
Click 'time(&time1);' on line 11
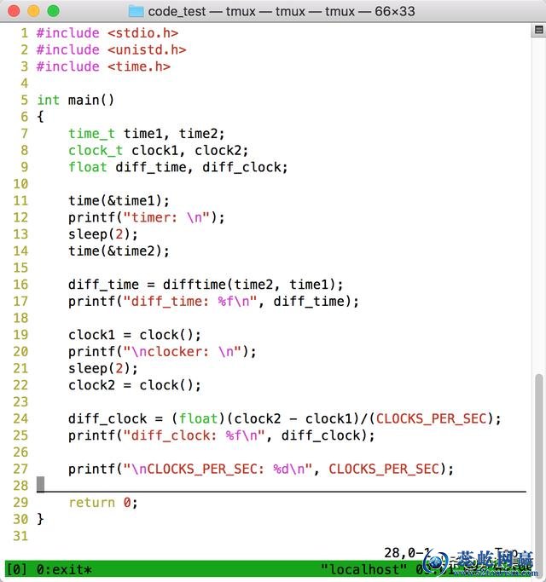pos(119,201)
